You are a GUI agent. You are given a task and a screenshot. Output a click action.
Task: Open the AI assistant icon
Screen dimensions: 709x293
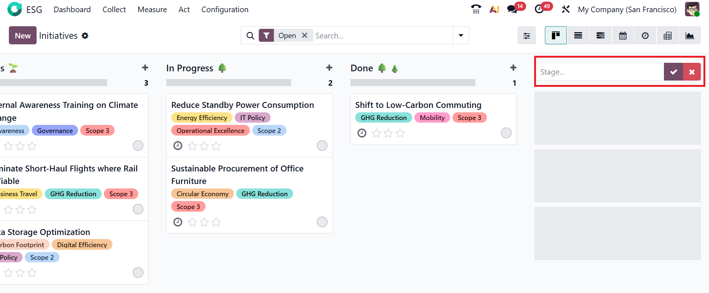[494, 9]
